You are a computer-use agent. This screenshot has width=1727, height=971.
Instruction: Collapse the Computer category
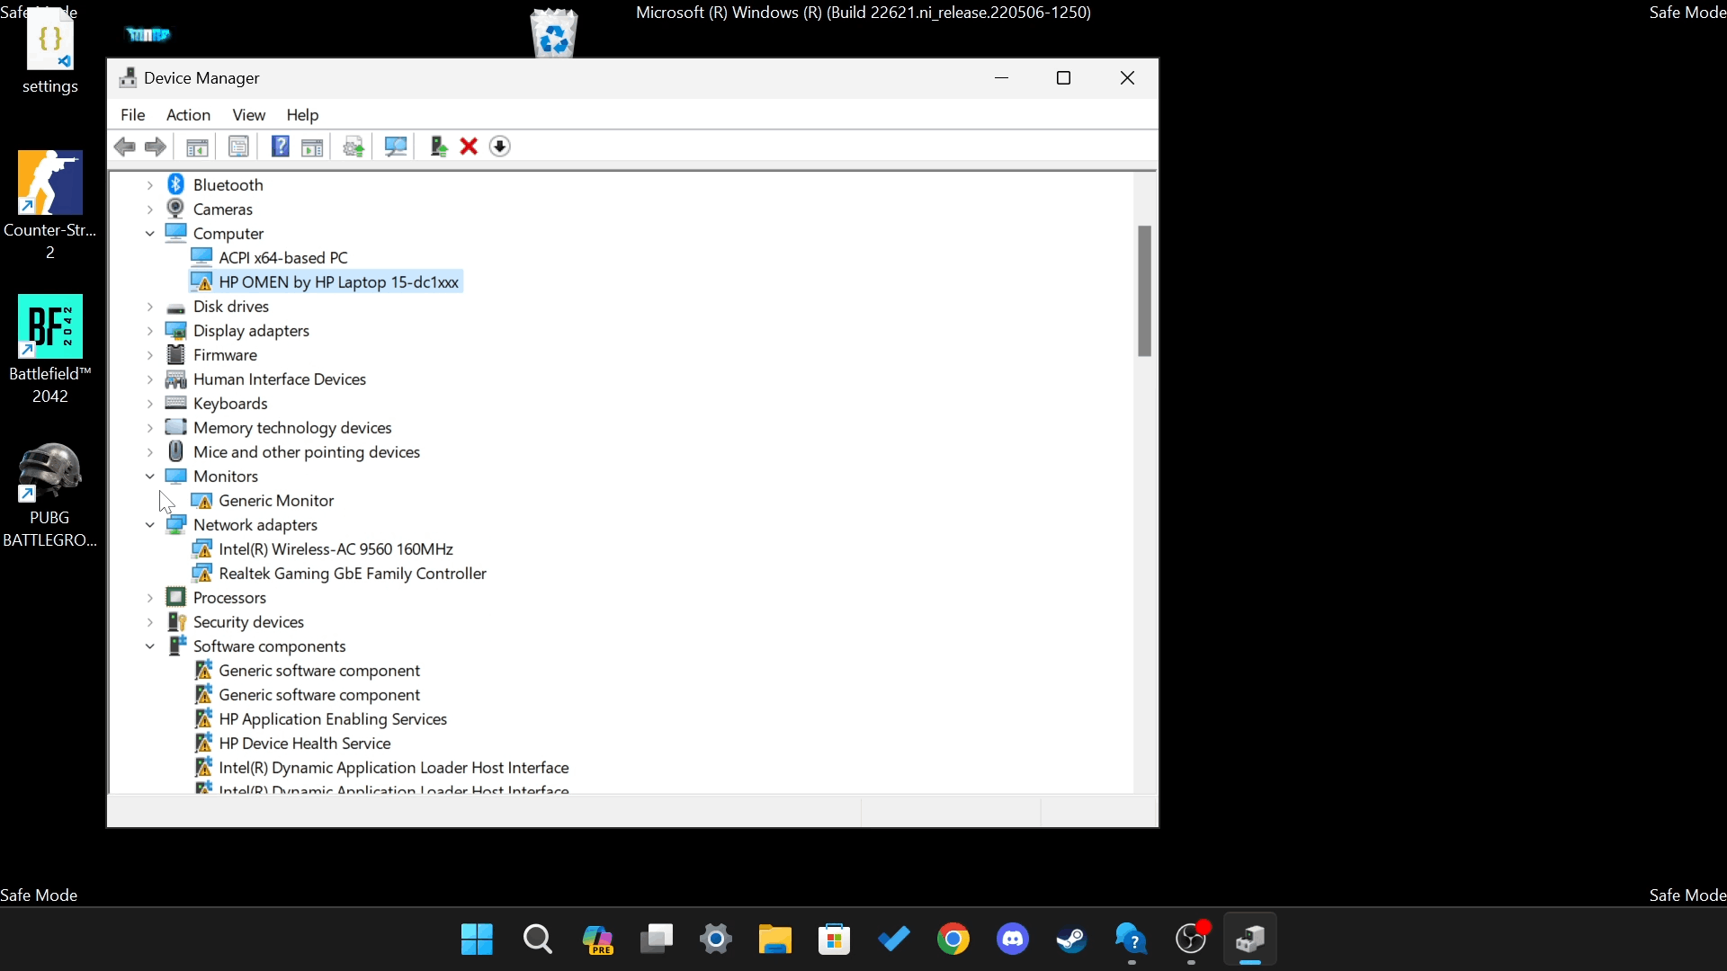pyautogui.click(x=149, y=234)
